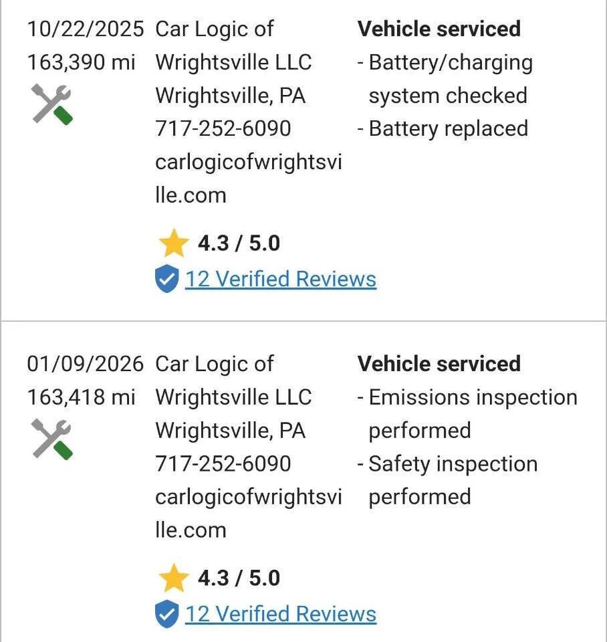Click the Battery replaced service item
The height and width of the screenshot is (642, 607).
(443, 128)
